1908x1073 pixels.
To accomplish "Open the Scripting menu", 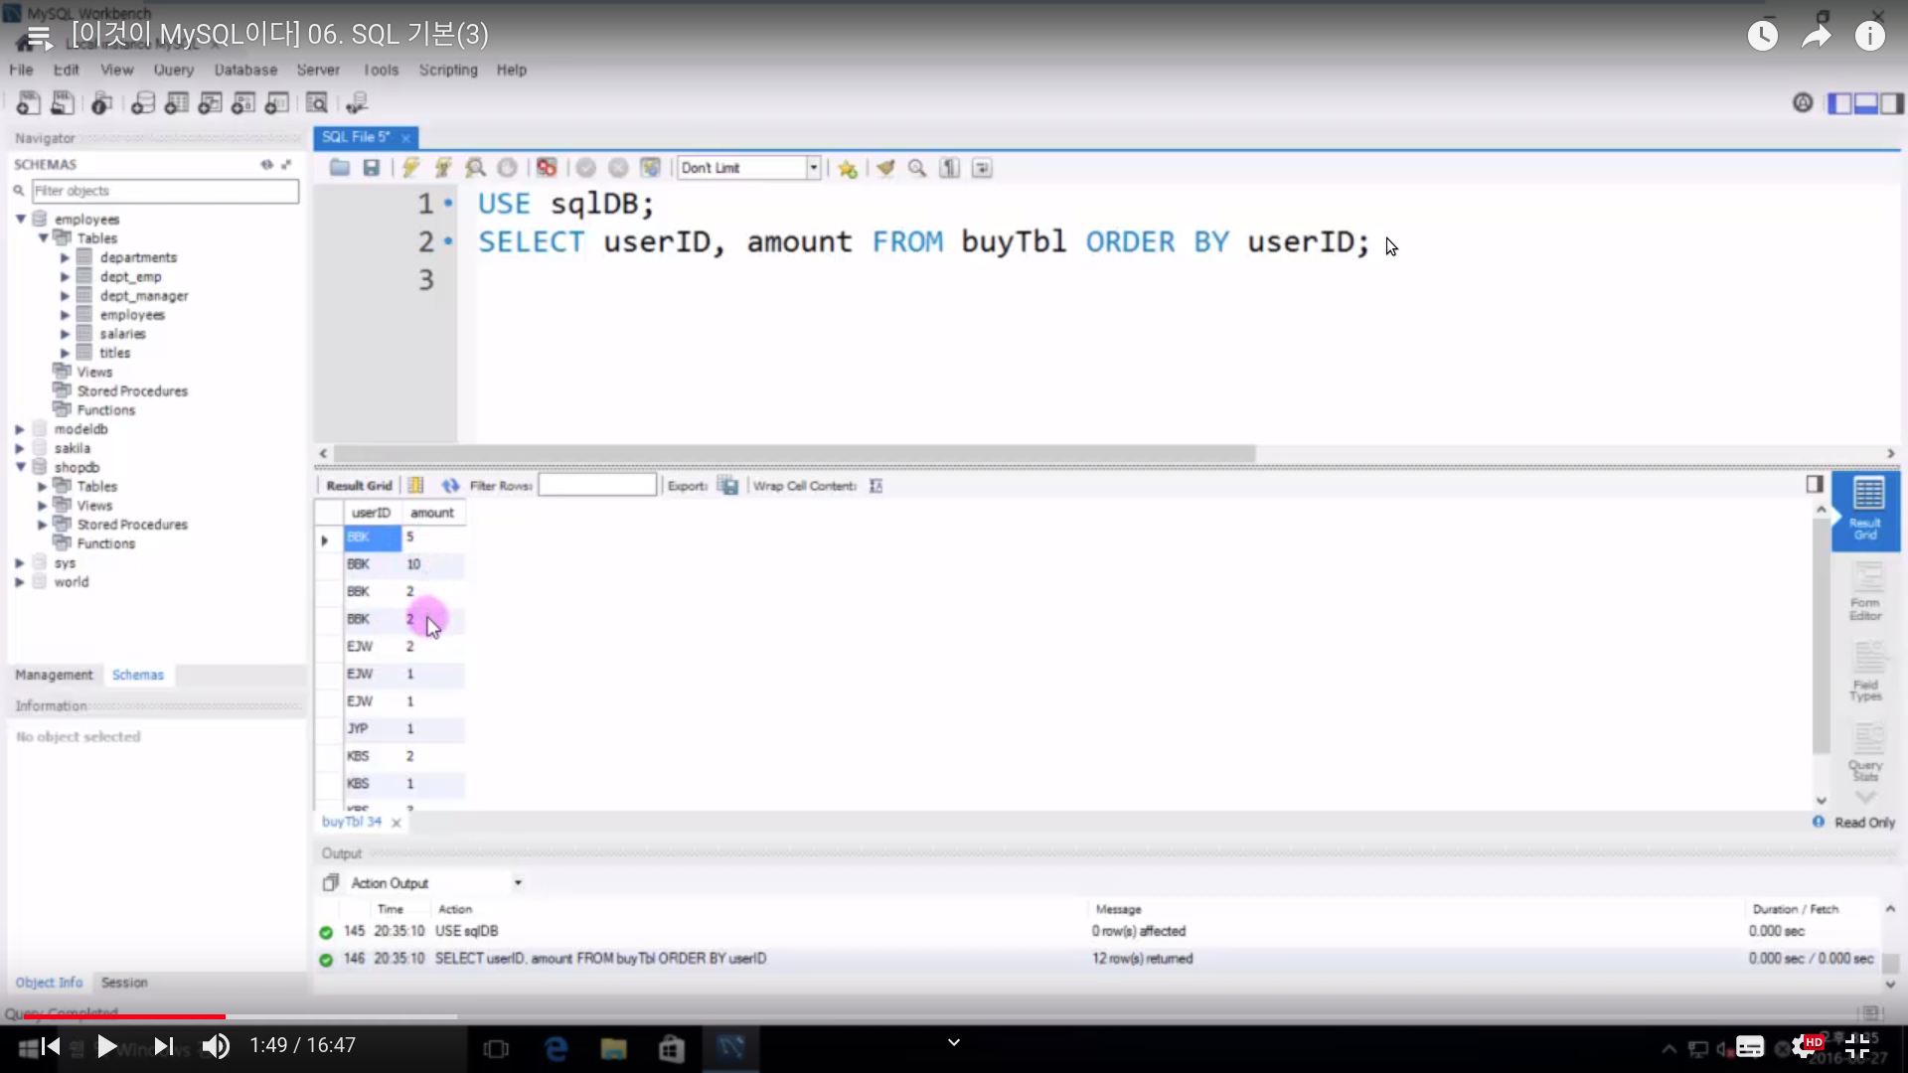I will [x=448, y=70].
